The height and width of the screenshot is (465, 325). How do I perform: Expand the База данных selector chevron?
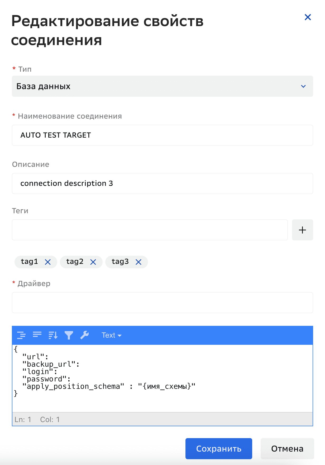[x=303, y=86]
